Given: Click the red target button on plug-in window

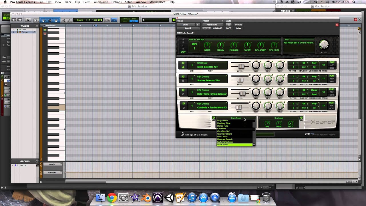Looking at the screenshot, I should pos(337,25).
